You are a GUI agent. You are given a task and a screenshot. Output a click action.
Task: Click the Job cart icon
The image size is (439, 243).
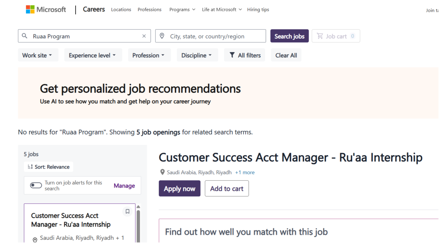[x=320, y=36]
